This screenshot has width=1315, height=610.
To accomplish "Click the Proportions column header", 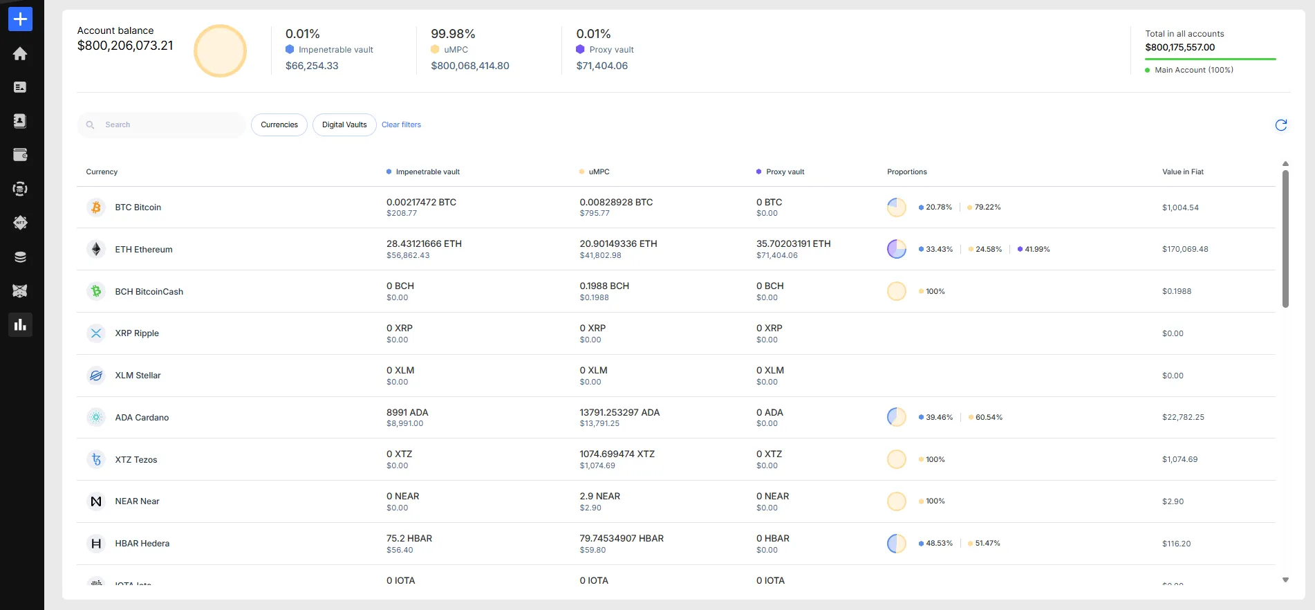I will click(x=907, y=172).
